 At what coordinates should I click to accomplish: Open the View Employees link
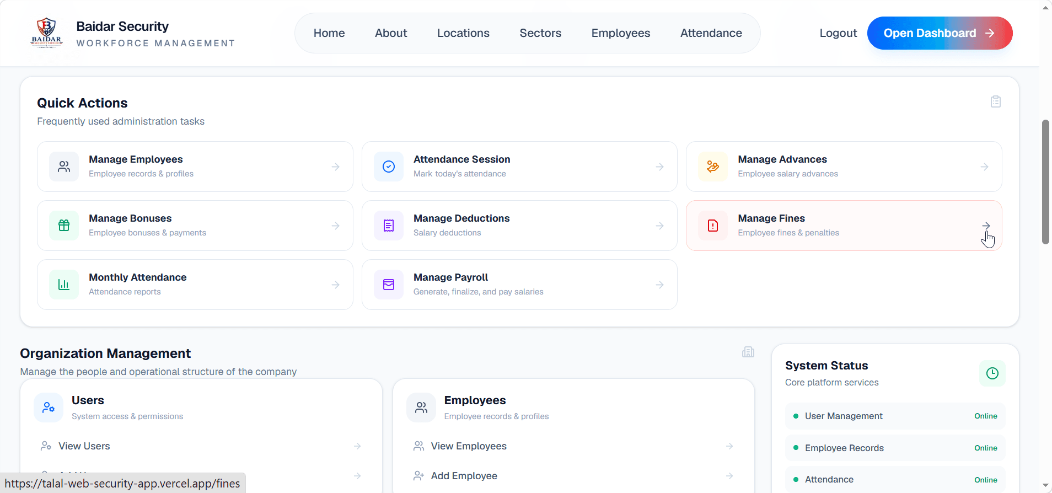(469, 446)
